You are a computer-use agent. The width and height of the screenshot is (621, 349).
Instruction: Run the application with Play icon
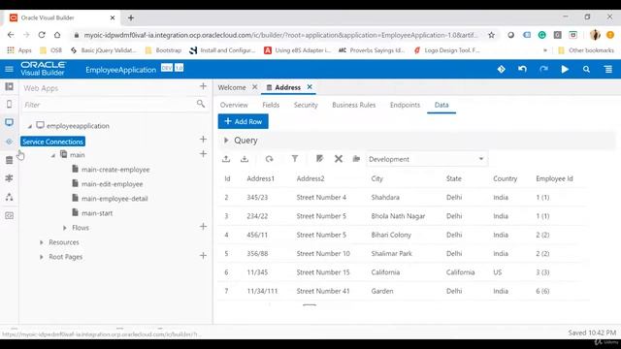click(x=565, y=69)
